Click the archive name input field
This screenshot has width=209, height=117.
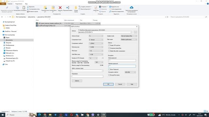click(x=105, y=32)
